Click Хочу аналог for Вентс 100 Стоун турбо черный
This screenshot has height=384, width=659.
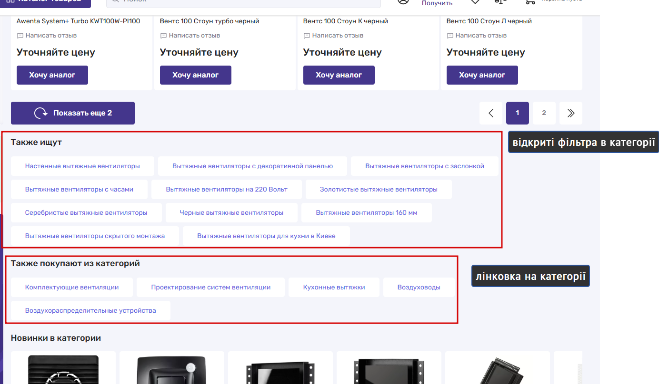coord(196,75)
